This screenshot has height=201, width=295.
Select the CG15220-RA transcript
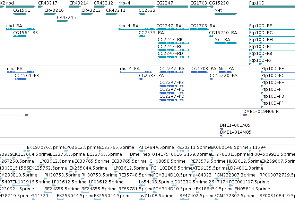point(223,32)
